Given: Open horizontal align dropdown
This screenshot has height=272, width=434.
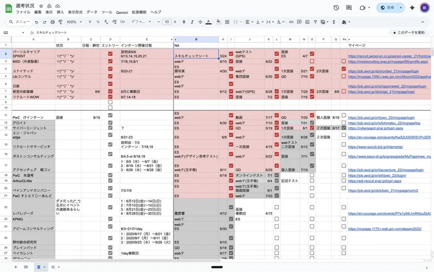Looking at the screenshot, I should pyautogui.click(x=249, y=22).
